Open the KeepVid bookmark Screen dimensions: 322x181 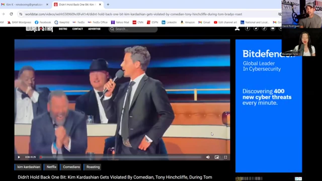[62, 22]
